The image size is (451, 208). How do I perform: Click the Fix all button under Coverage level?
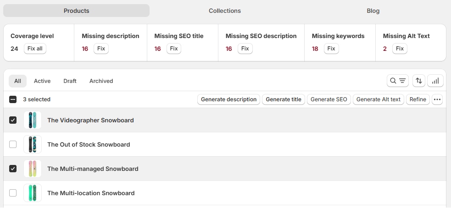[x=35, y=49]
